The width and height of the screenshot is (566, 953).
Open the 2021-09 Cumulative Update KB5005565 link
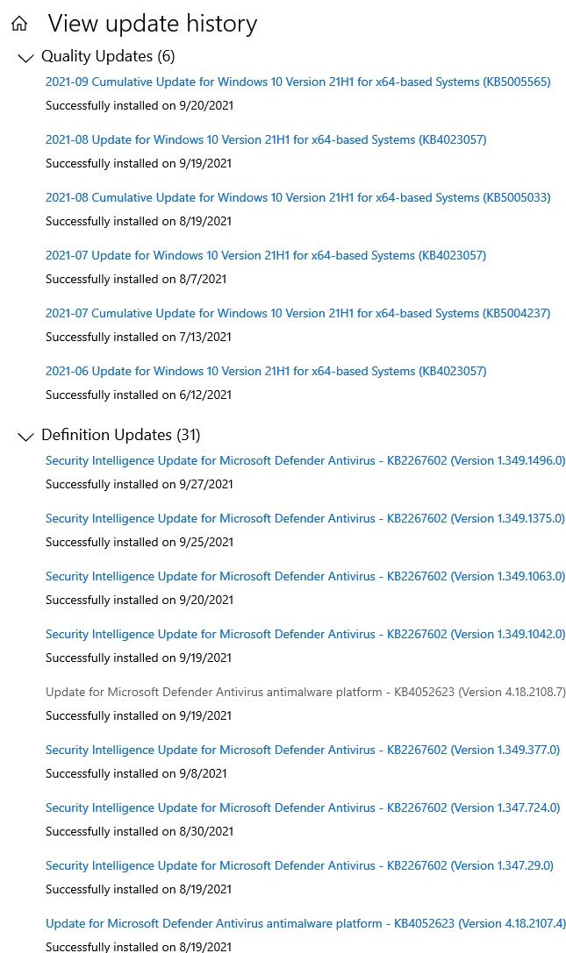pos(297,82)
